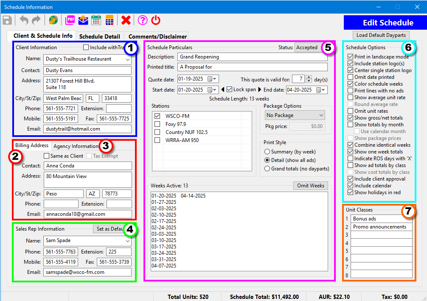Check the Include with checkbox
Screen dimensions: 427x301
click(x=86, y=47)
